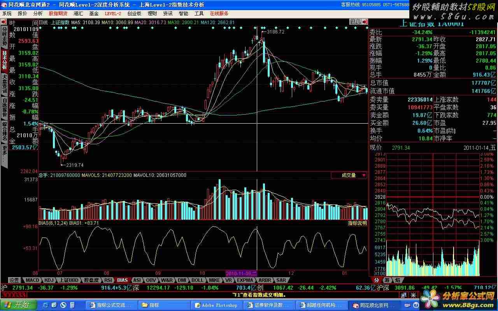Viewport: 498px width, 311px height.
Task: Select the KDJ indicator tab
Action: (x=49, y=280)
